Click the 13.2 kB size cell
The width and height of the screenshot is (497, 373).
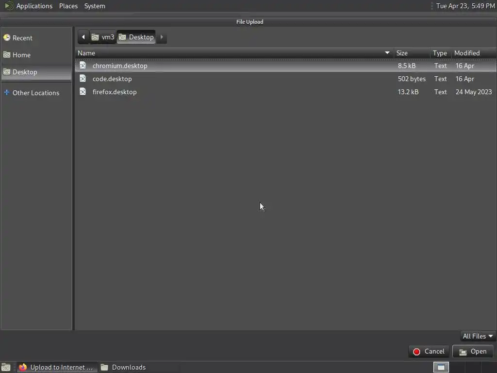[x=408, y=92]
